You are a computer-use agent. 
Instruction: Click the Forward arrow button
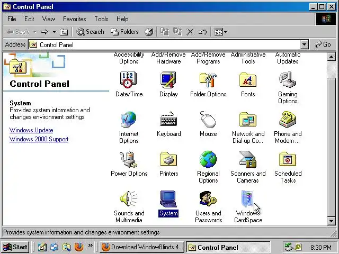point(44,32)
